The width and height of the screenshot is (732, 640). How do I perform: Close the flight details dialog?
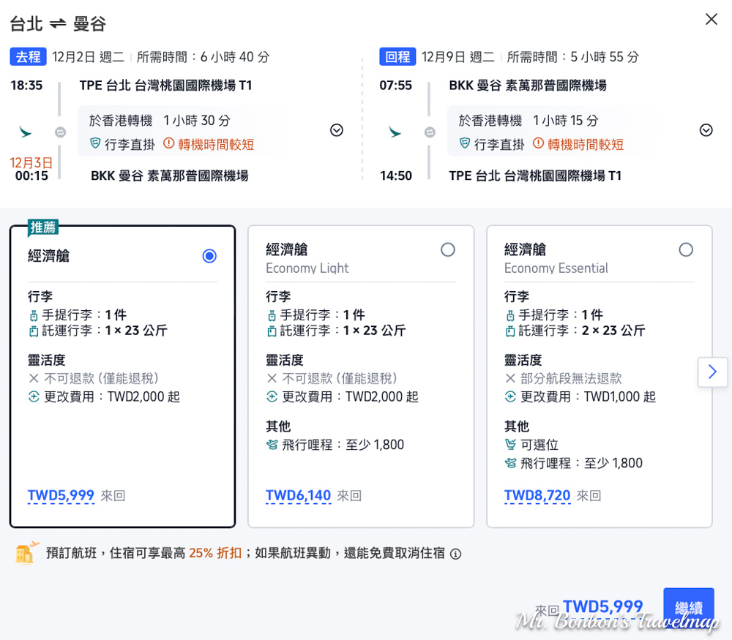711,20
